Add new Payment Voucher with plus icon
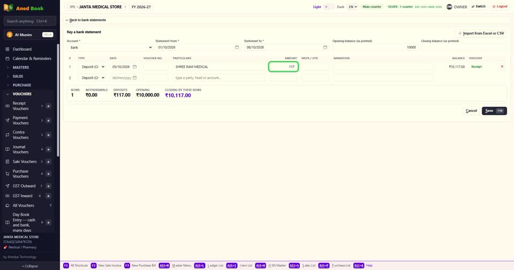 [48, 121]
